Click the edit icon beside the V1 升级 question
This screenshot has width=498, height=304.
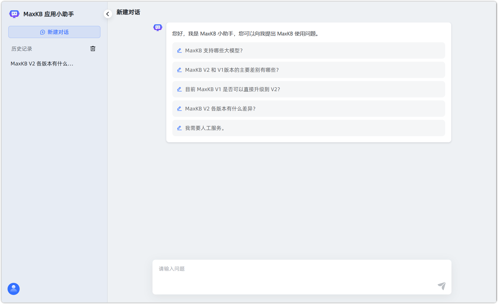[179, 89]
